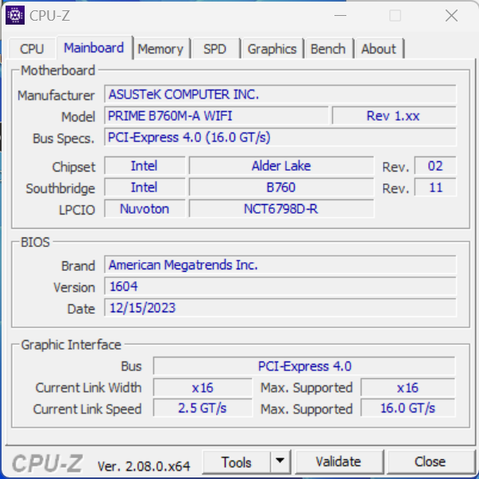The image size is (479, 479).
Task: Minimize the CPU-Z window
Action: [x=340, y=15]
